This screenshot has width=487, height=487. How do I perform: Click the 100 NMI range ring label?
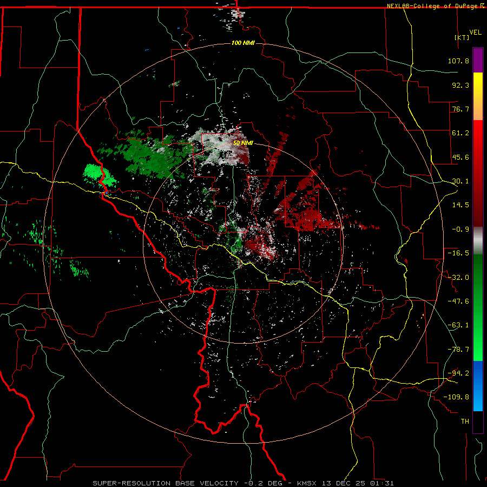pyautogui.click(x=243, y=43)
